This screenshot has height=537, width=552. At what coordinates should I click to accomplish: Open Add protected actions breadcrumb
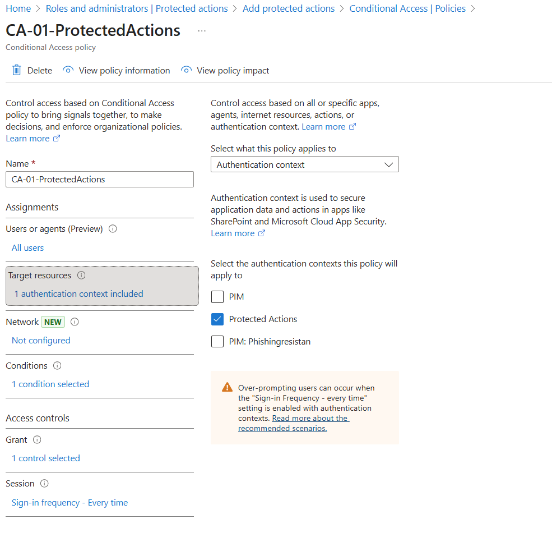(288, 8)
